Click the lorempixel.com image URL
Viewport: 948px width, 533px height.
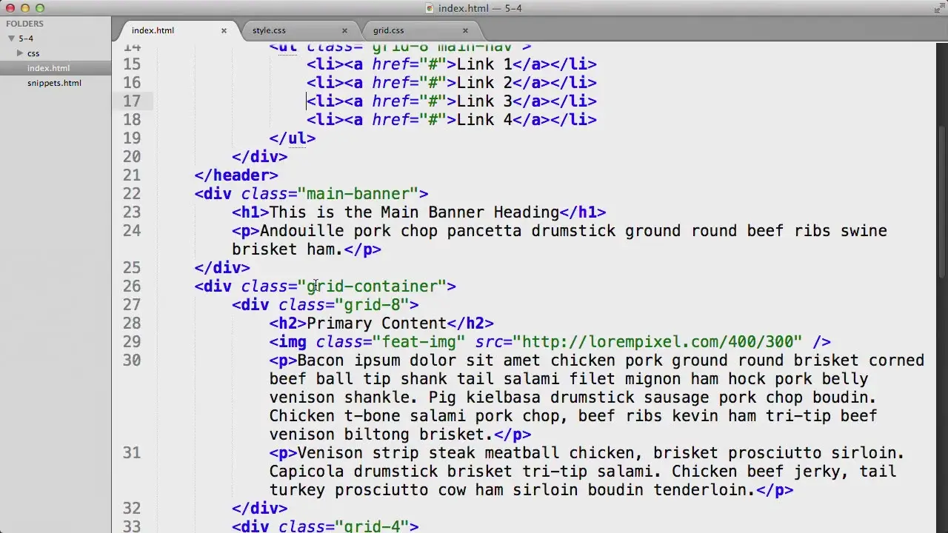click(x=657, y=342)
